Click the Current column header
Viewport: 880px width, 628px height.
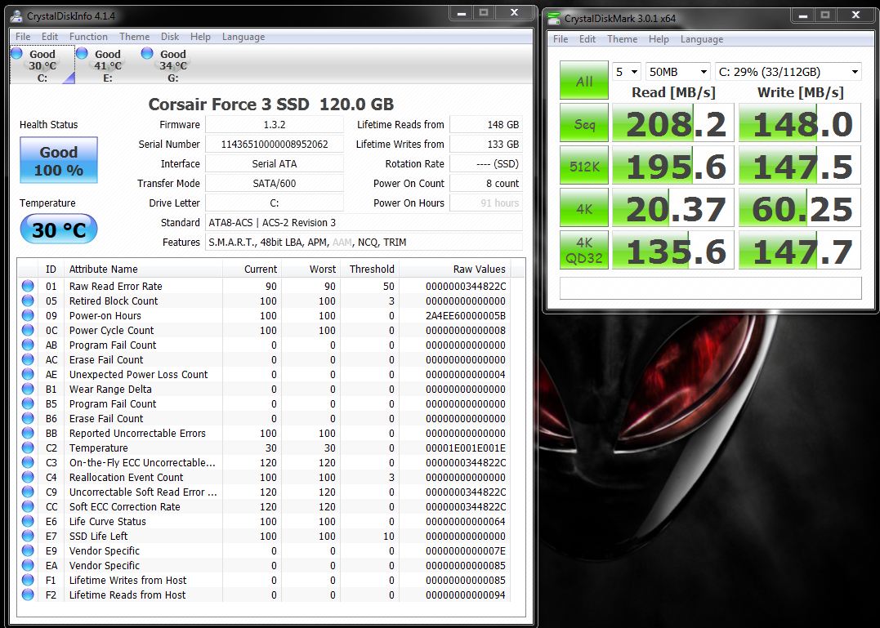(252, 269)
